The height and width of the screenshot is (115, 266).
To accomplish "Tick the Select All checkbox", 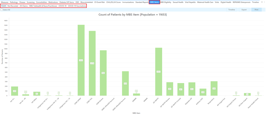I will (x=2, y=10).
